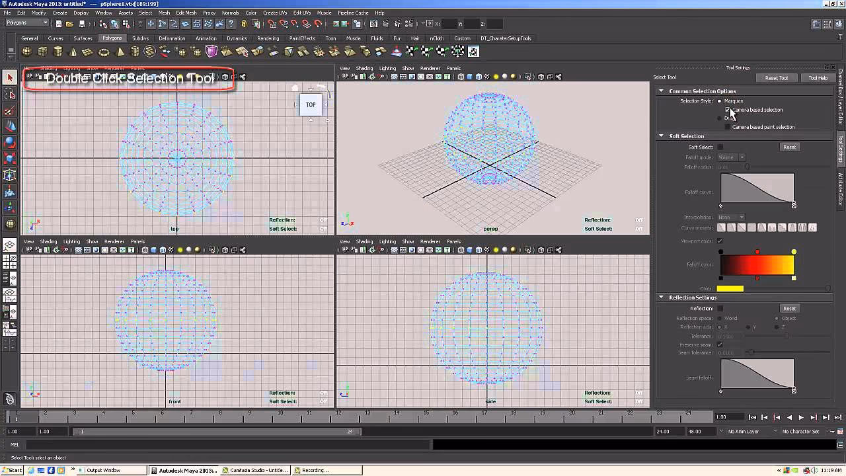Choose the Lasso select tool
Image resolution: width=846 pixels, height=476 pixels.
tap(9, 95)
